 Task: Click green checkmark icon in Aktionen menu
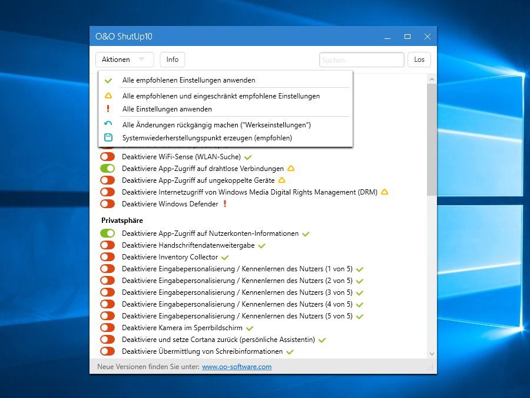108,81
